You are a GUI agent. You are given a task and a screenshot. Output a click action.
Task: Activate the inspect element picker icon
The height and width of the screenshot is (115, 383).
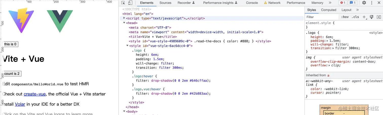coord(123,3)
